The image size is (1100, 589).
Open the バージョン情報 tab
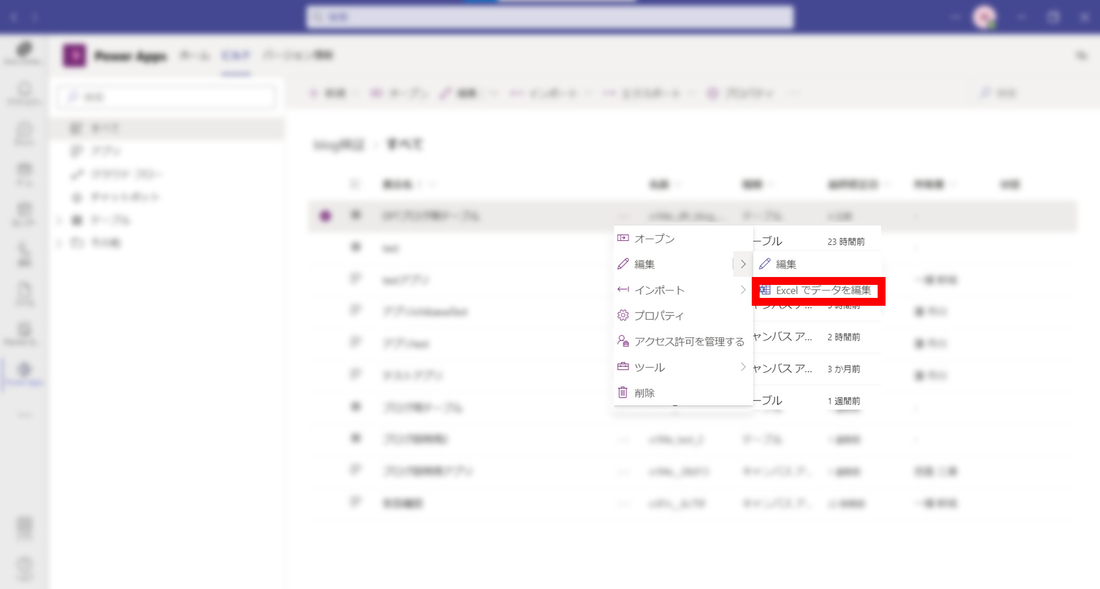pos(297,55)
